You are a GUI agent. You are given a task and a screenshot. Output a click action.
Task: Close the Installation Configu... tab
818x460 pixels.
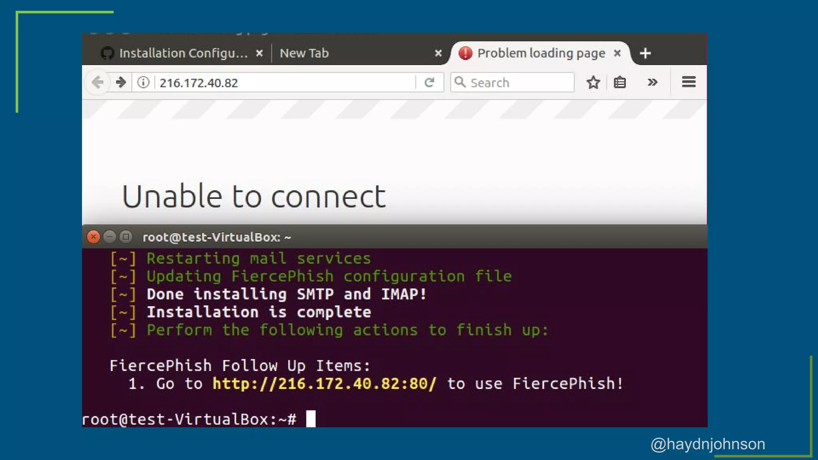pyautogui.click(x=259, y=53)
